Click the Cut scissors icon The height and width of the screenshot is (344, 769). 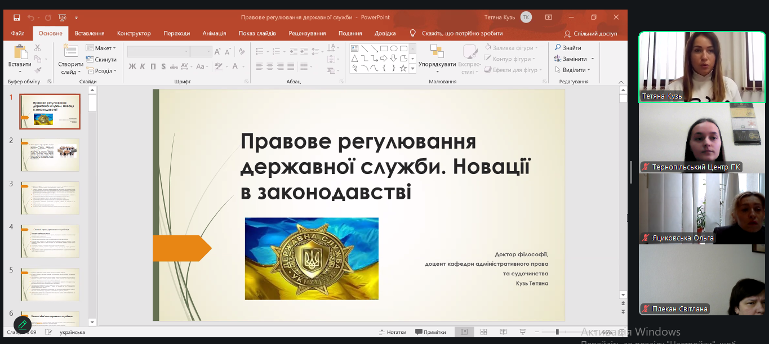tap(38, 48)
